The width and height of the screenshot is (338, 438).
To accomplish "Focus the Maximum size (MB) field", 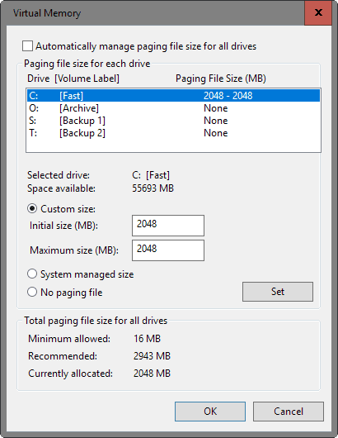I will (x=168, y=250).
